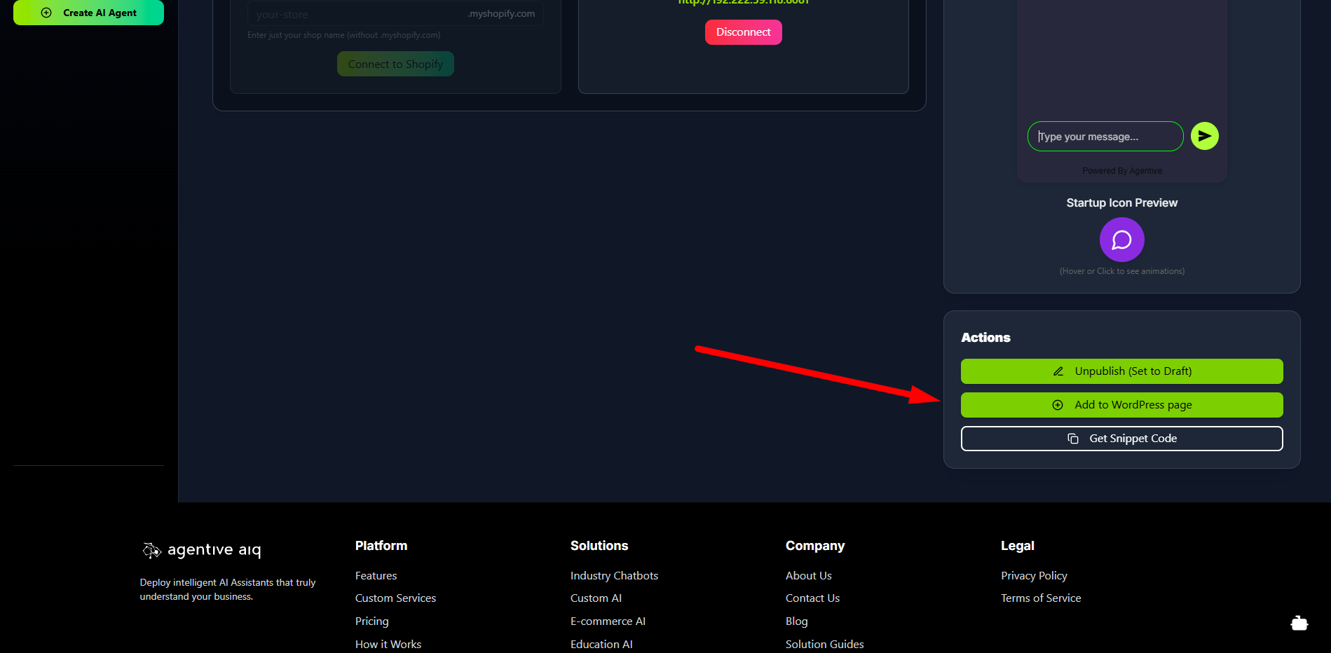
Task: Click the Create AI Agent button
Action: coord(88,13)
